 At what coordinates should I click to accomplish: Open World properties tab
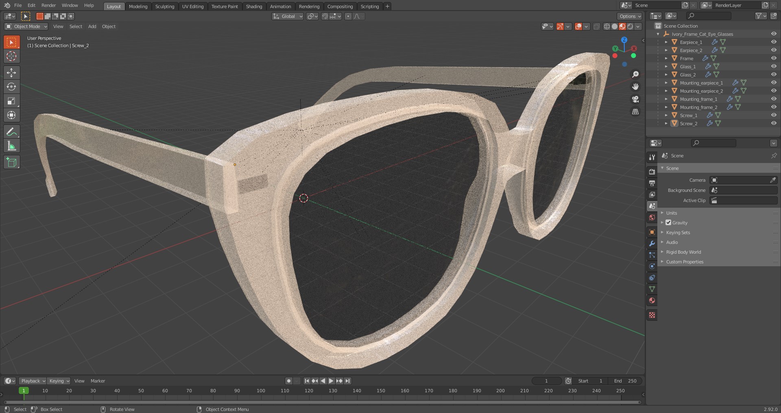click(x=652, y=217)
